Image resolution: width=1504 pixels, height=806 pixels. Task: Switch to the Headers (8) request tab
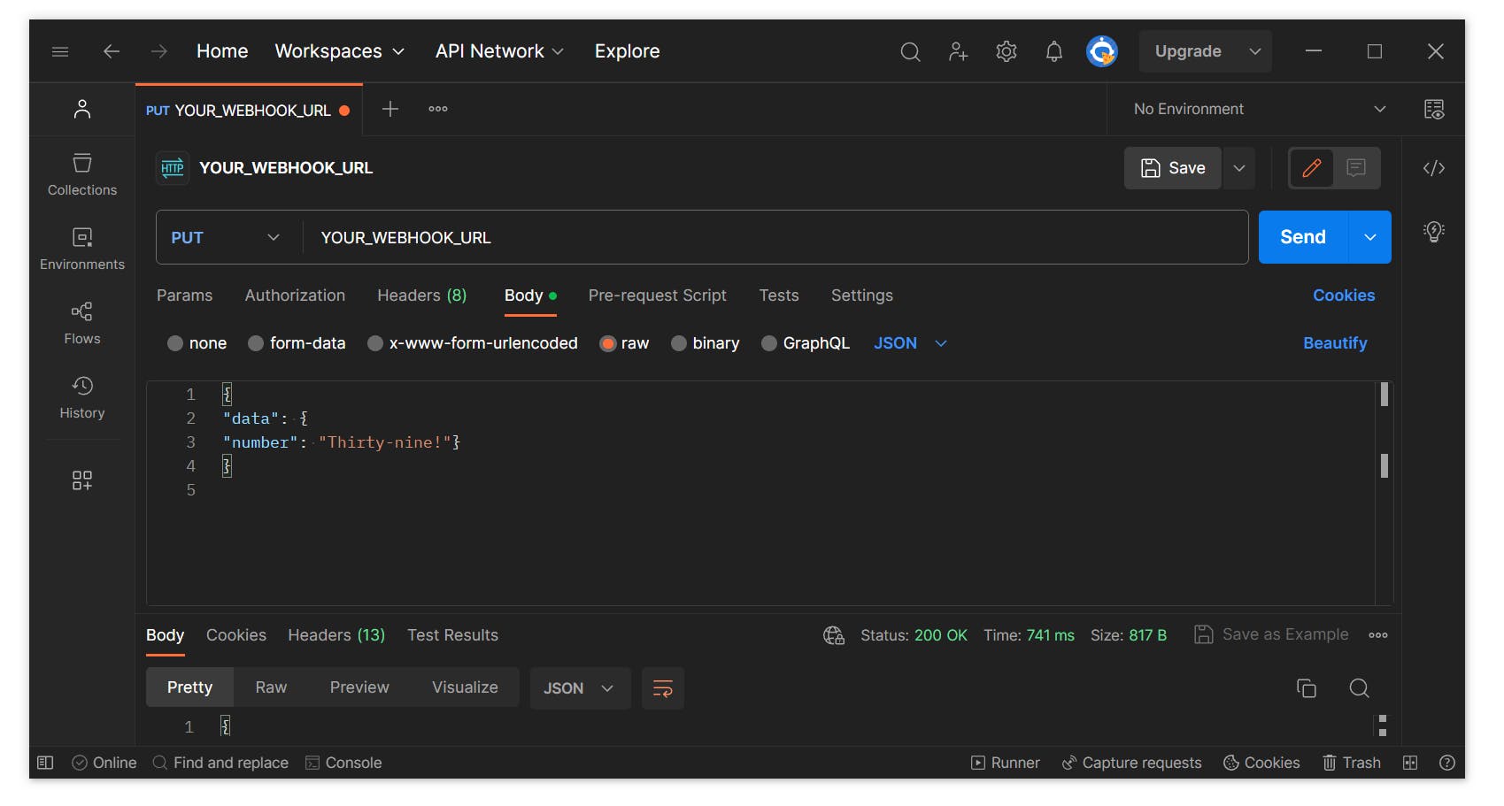click(x=421, y=296)
